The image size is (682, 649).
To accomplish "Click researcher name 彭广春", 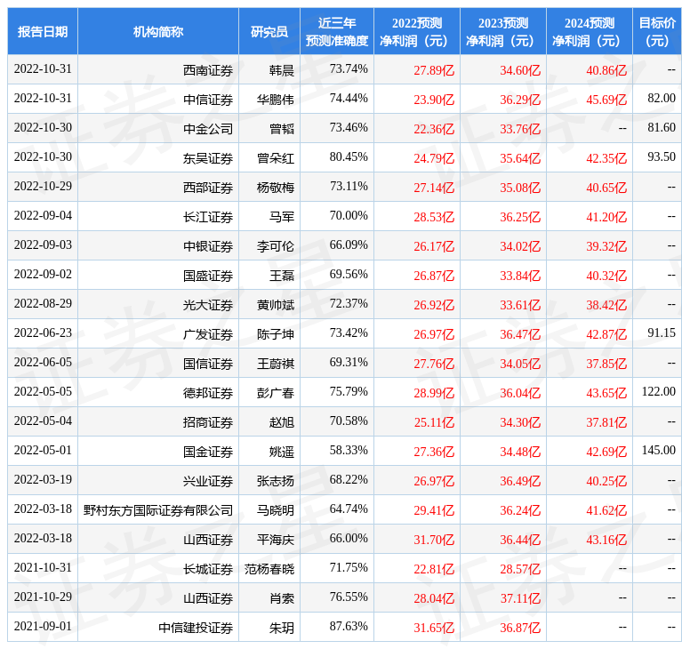I will [x=276, y=393].
